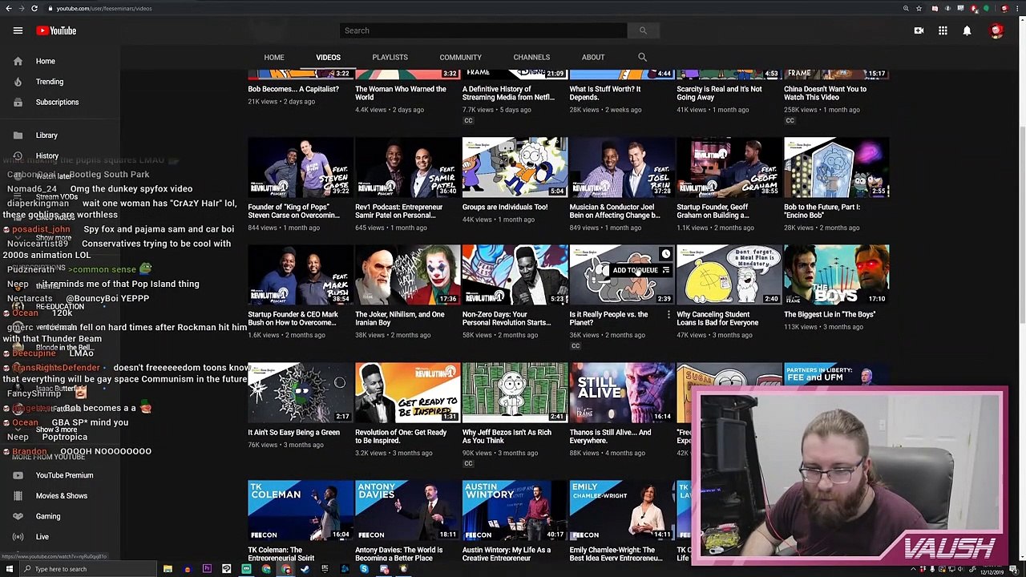Play the Austin Wintory FEEcon thumbnail
Screen dimensions: 1026x577
515,510
